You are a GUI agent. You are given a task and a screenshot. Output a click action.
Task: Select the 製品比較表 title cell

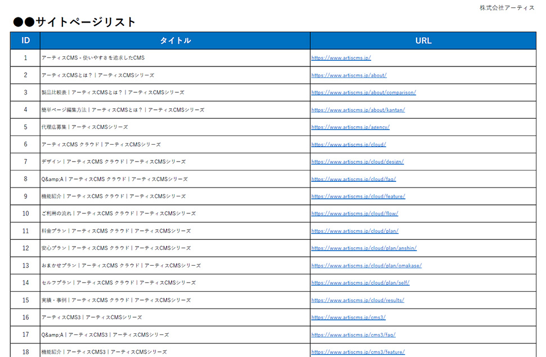pos(175,93)
